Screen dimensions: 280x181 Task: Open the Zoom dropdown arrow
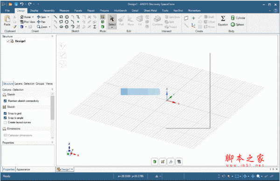(x=49, y=27)
